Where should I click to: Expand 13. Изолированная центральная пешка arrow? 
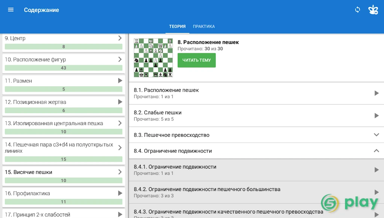[x=120, y=123]
